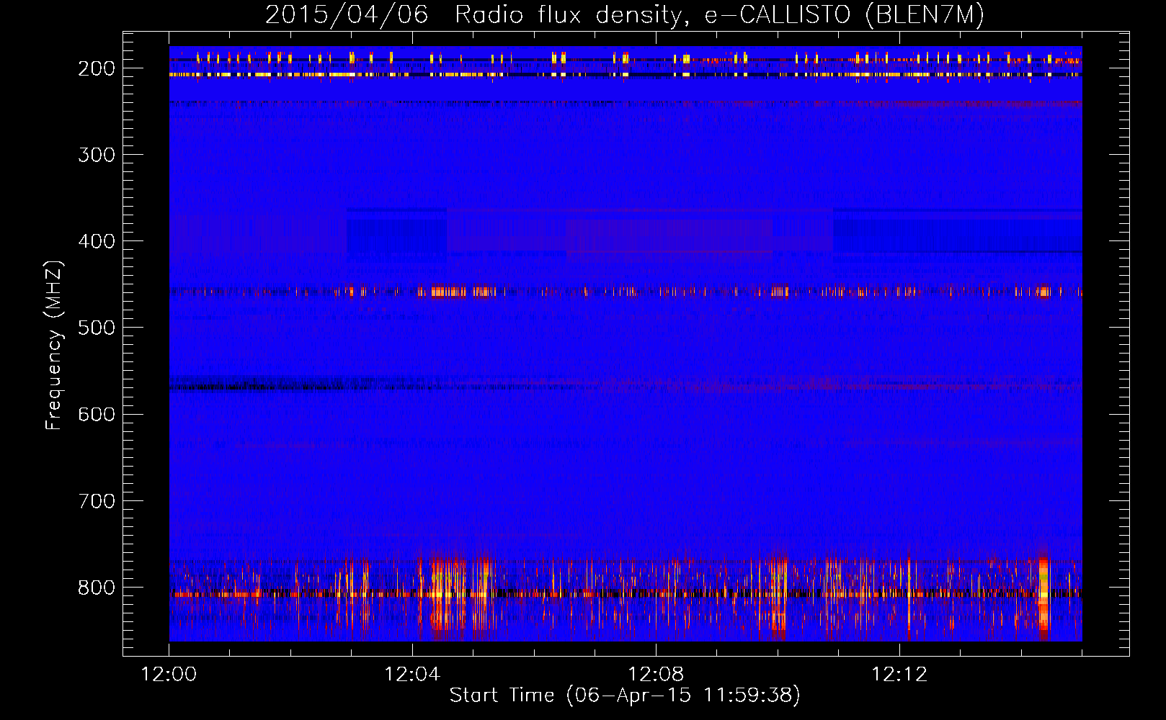Click the 'Start Time' x-axis label

point(502,695)
